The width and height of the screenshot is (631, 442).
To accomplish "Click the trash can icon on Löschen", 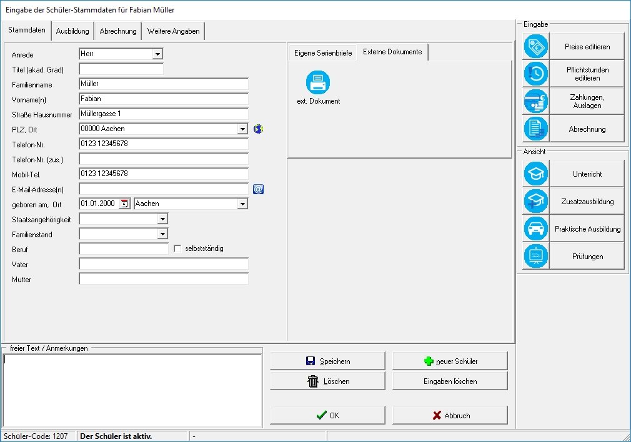I will (x=312, y=381).
